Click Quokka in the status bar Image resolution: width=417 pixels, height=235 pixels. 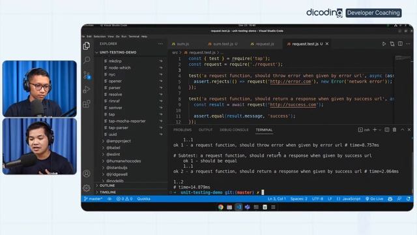[143, 199]
